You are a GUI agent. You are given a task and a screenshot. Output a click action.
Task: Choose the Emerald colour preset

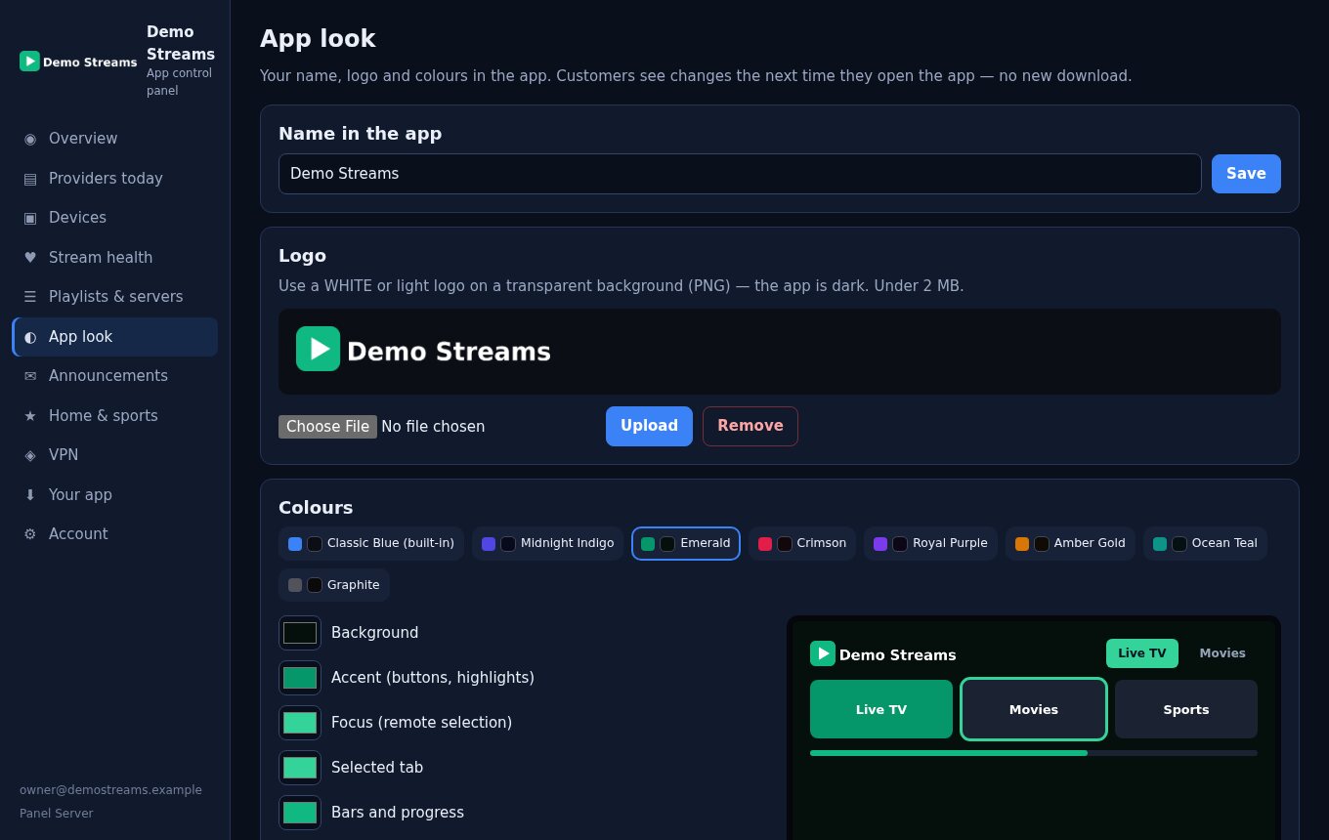(686, 543)
